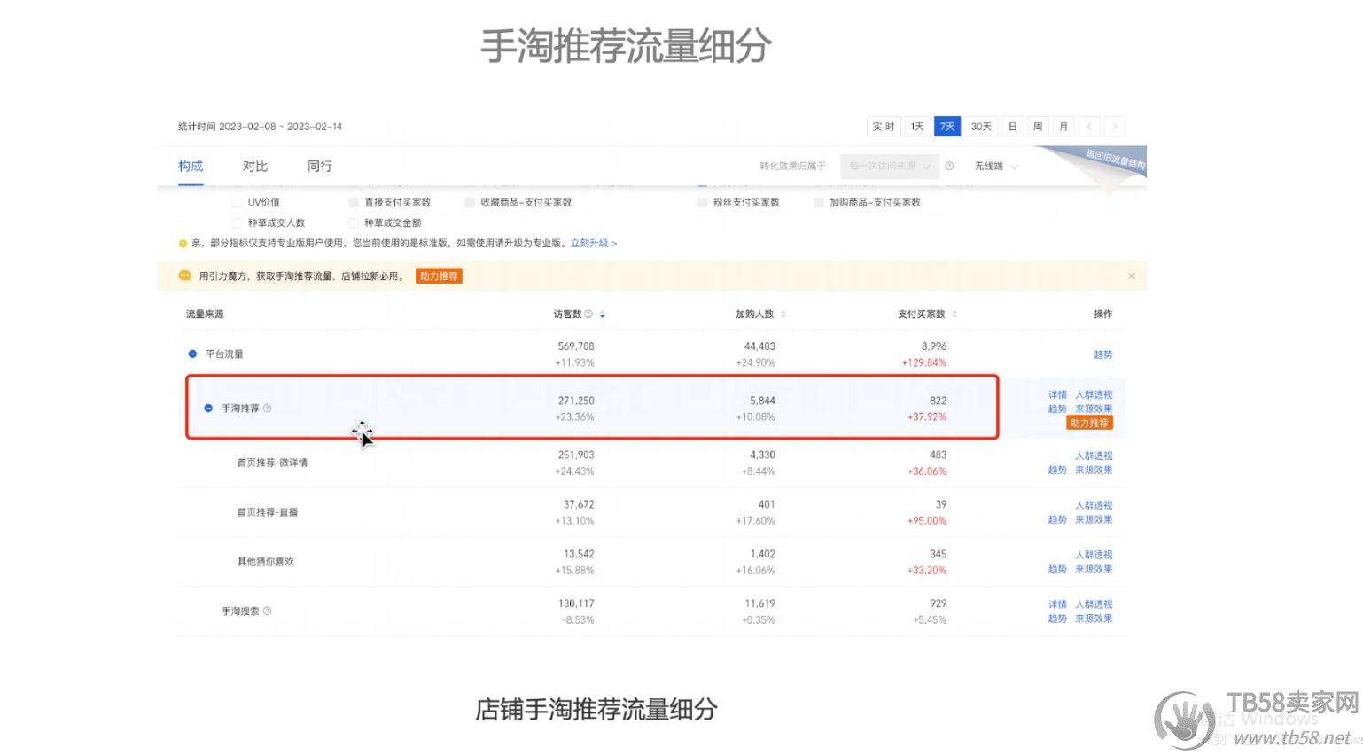This screenshot has width=1363, height=755.
Task: Click the 其他猜你喜欢 source name
Action: [x=266, y=562]
